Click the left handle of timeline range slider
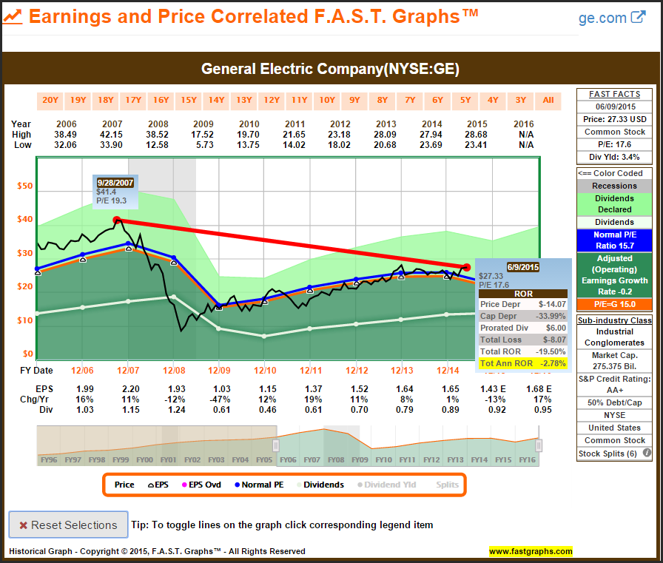Screen dimensions: 663x563 tap(276, 445)
